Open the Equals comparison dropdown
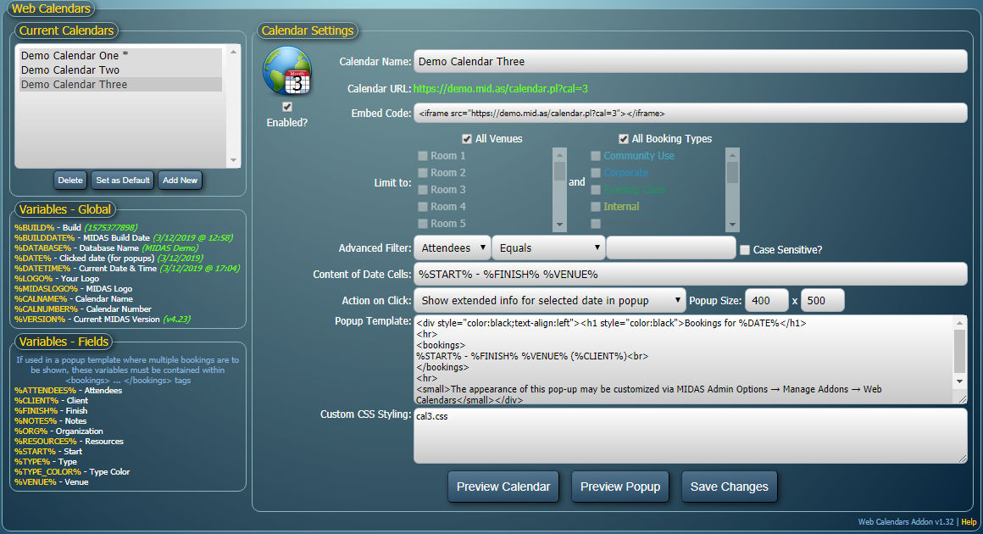This screenshot has width=983, height=534. click(x=548, y=248)
